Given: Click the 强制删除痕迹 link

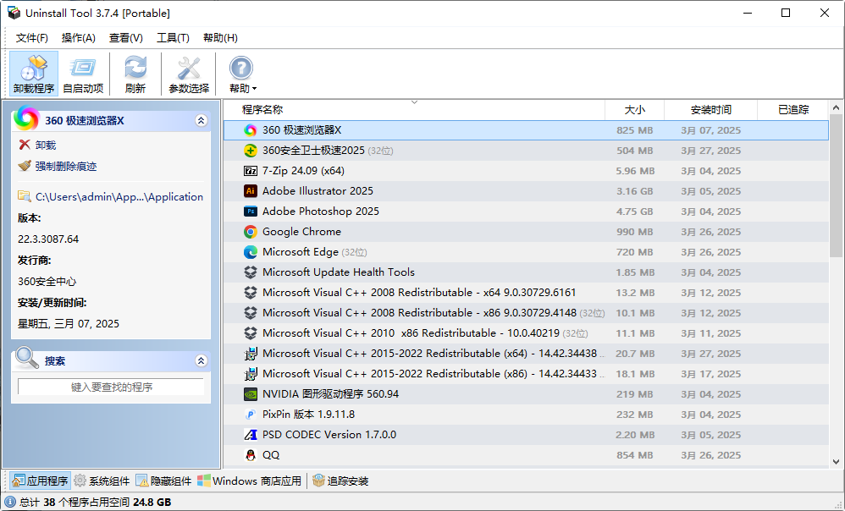Looking at the screenshot, I should (x=66, y=167).
